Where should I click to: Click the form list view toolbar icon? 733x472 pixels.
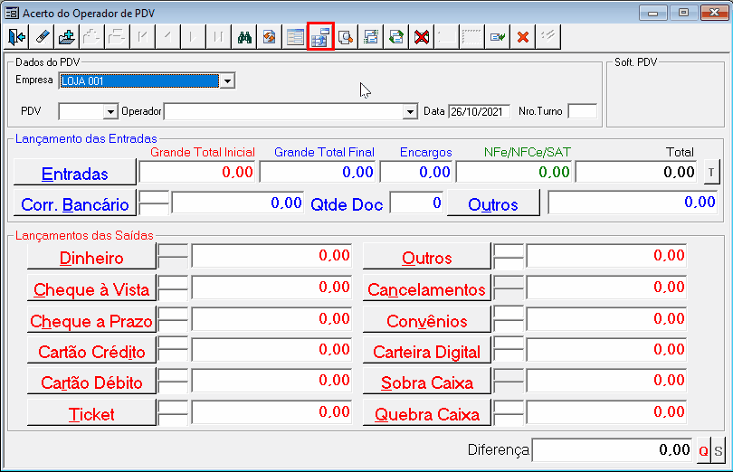click(x=295, y=36)
